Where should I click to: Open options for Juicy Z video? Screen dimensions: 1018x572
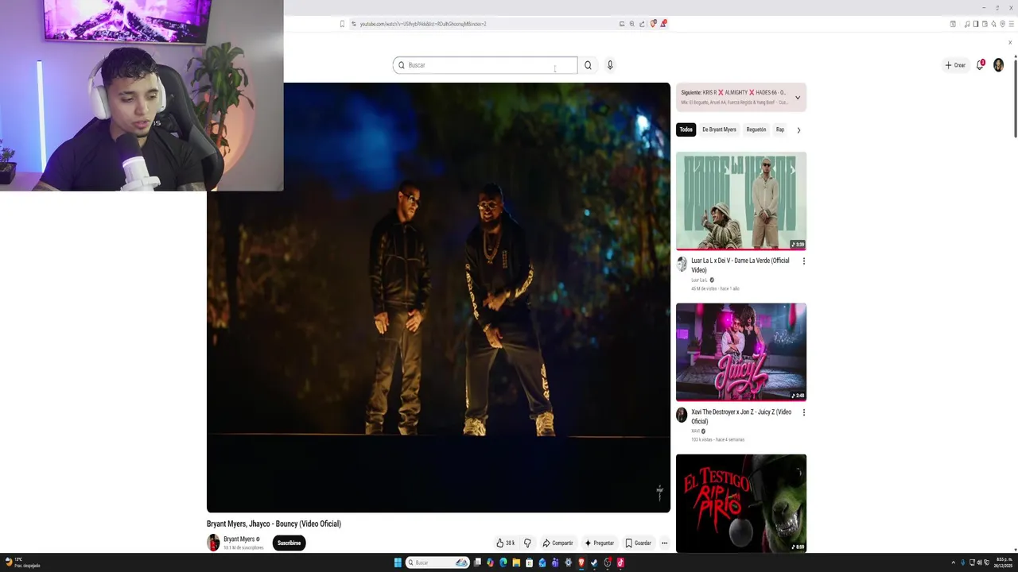pyautogui.click(x=803, y=412)
